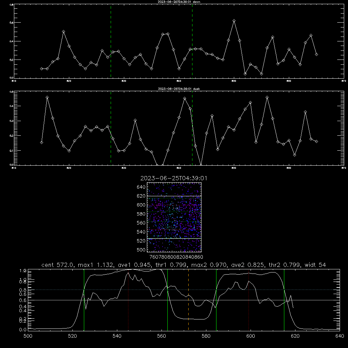
Task: Click the x-axis label 540 on the bottom plot
Action: coord(117,336)
